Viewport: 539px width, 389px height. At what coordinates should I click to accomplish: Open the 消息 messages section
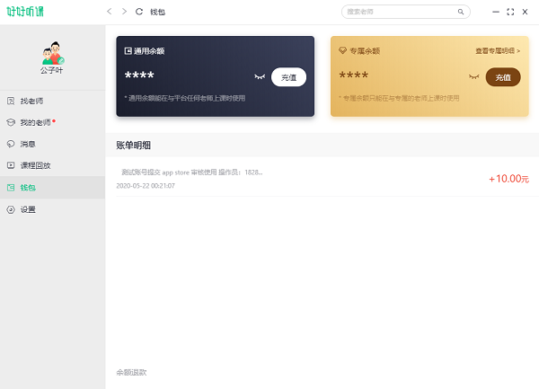(53, 144)
